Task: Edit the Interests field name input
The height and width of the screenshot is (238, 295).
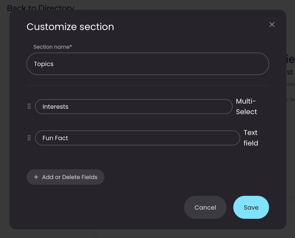Action: [134, 107]
